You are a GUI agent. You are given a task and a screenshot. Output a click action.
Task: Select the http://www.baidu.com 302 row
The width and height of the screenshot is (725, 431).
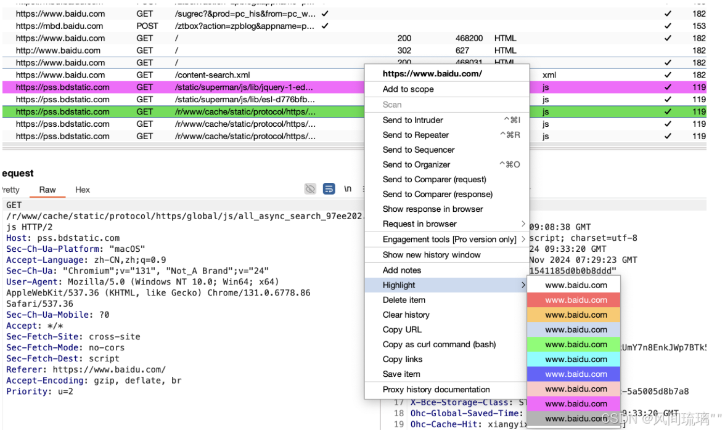pyautogui.click(x=354, y=50)
